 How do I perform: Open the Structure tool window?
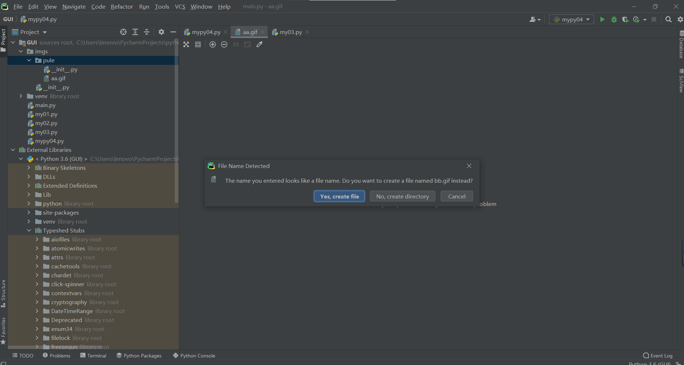pyautogui.click(x=3, y=293)
